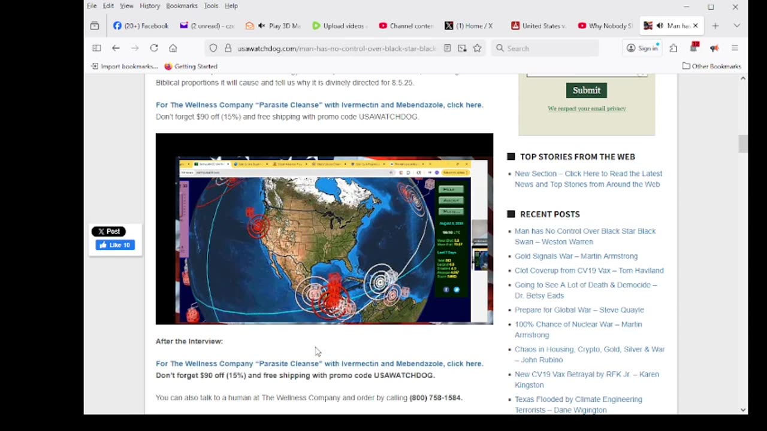Open the File menu
This screenshot has width=767, height=431.
point(92,6)
